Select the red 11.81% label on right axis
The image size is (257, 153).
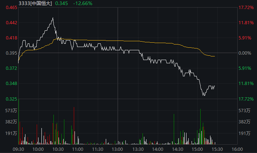[x=246, y=23]
